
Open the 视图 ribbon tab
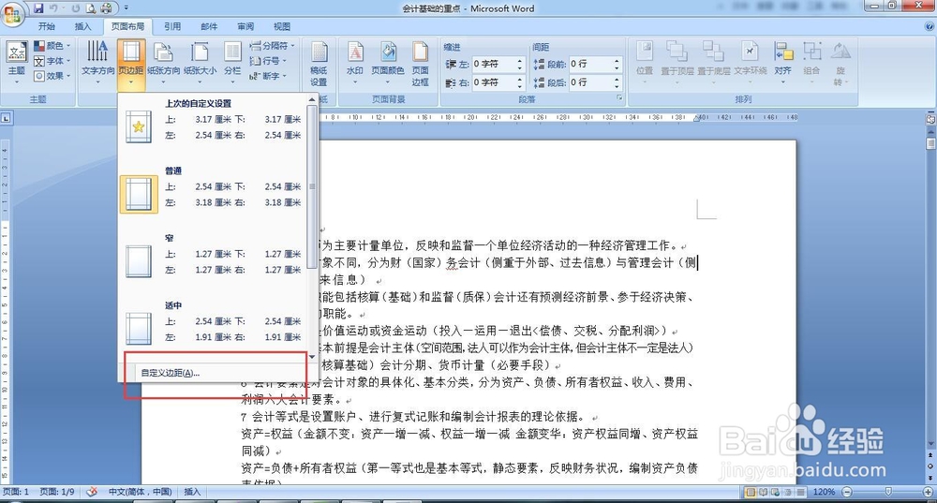point(281,26)
